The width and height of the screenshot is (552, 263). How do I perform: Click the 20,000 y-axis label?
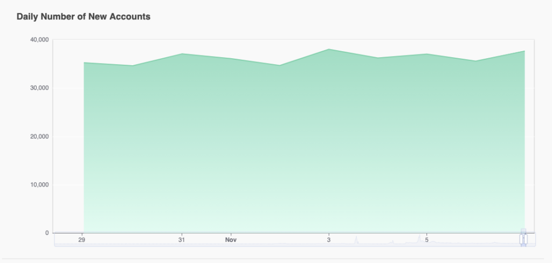click(x=39, y=136)
